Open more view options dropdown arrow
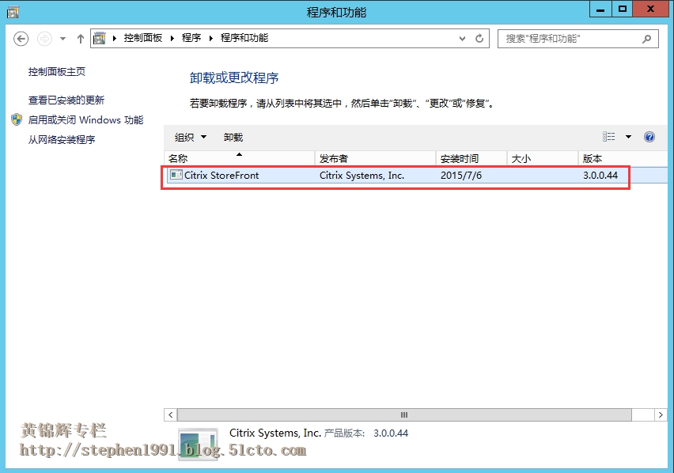 tap(628, 137)
